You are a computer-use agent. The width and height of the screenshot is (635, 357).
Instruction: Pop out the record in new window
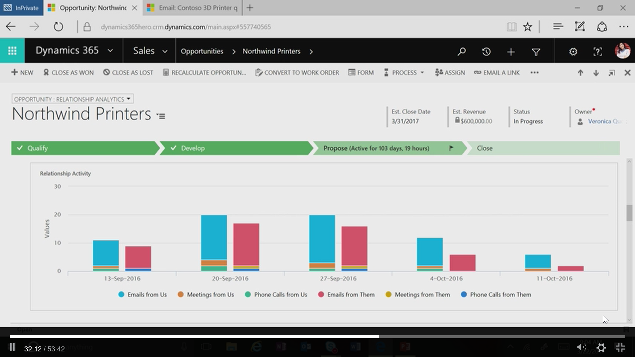tap(612, 73)
